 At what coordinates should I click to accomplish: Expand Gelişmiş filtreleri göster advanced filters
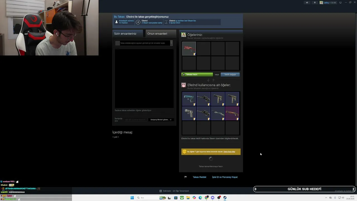point(161,119)
